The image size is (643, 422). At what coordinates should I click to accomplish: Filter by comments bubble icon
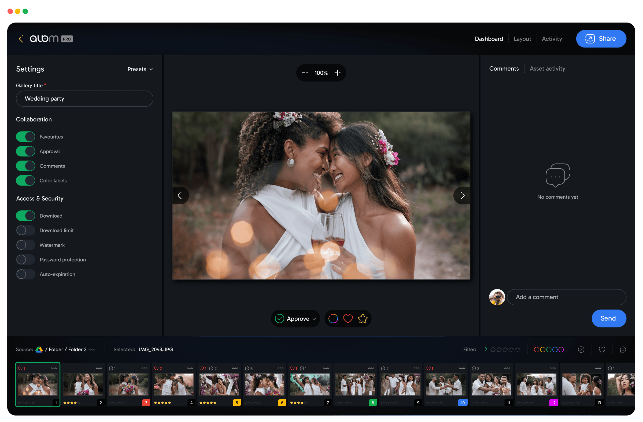[623, 350]
